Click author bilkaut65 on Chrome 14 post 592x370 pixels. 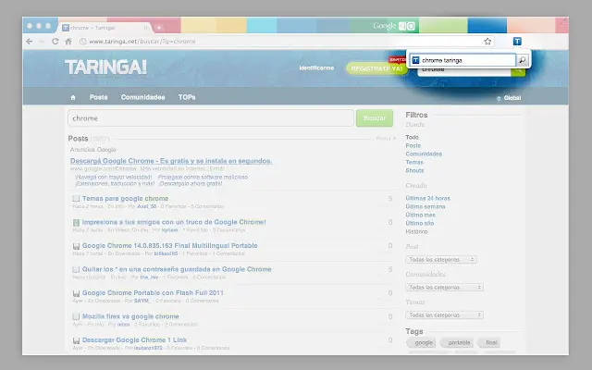point(166,253)
